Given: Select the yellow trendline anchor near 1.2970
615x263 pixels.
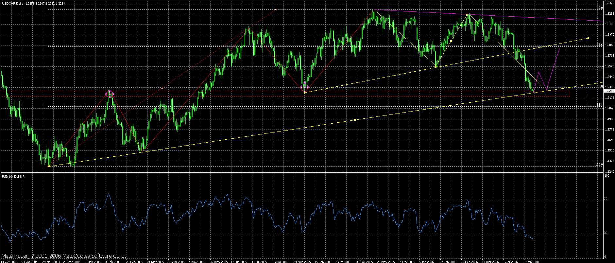Looking at the screenshot, I should coord(588,38).
